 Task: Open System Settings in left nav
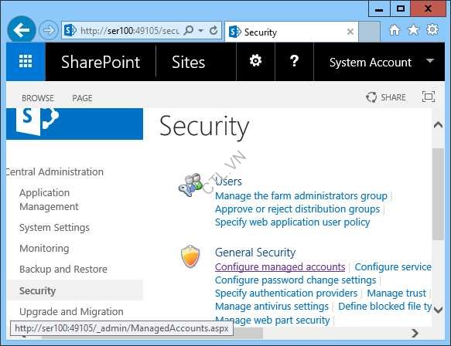pos(54,228)
